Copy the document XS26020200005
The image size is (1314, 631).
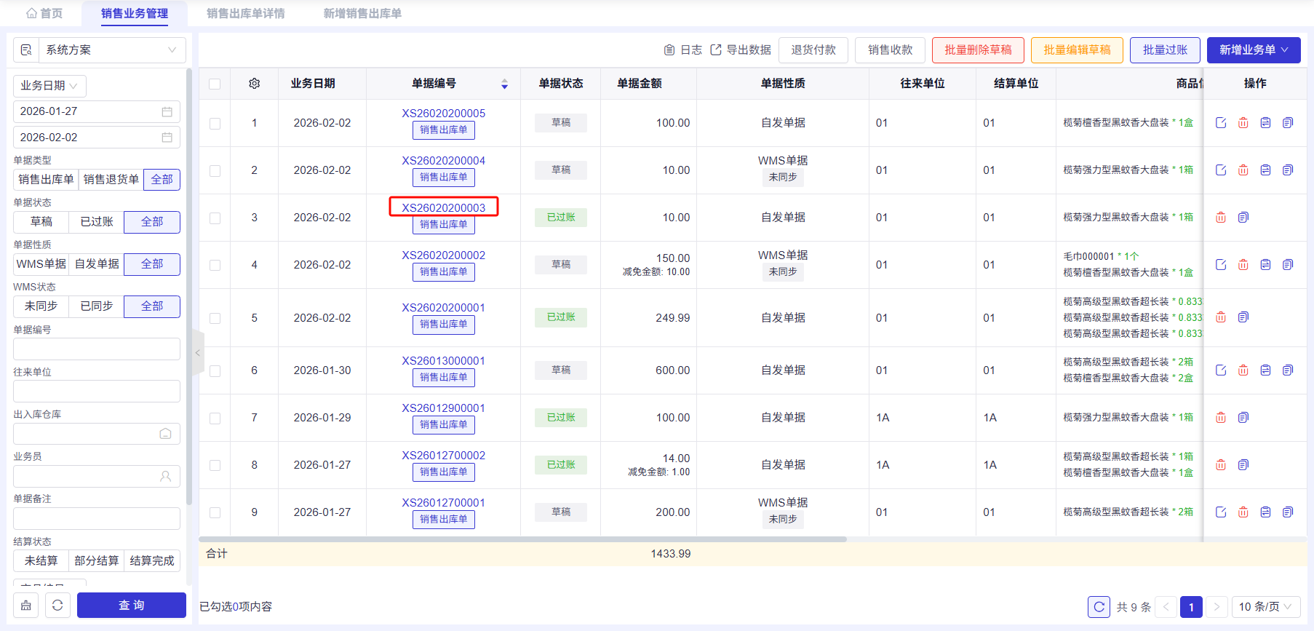pos(1288,123)
